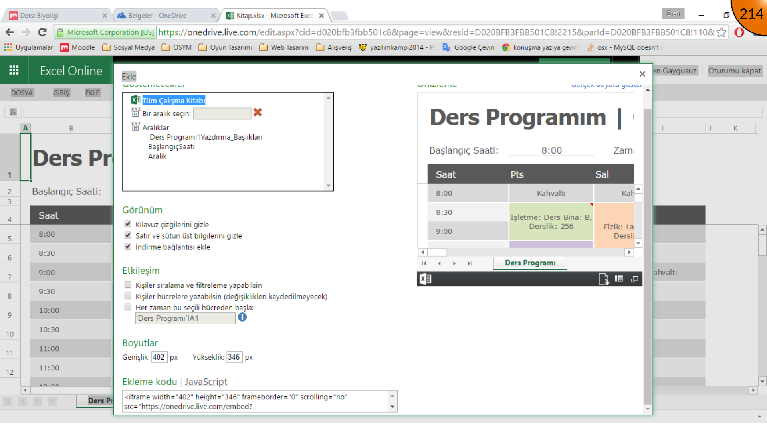This screenshot has height=431, width=767.
Task: Open the GİRİŞ ribbon tab
Action: click(61, 93)
